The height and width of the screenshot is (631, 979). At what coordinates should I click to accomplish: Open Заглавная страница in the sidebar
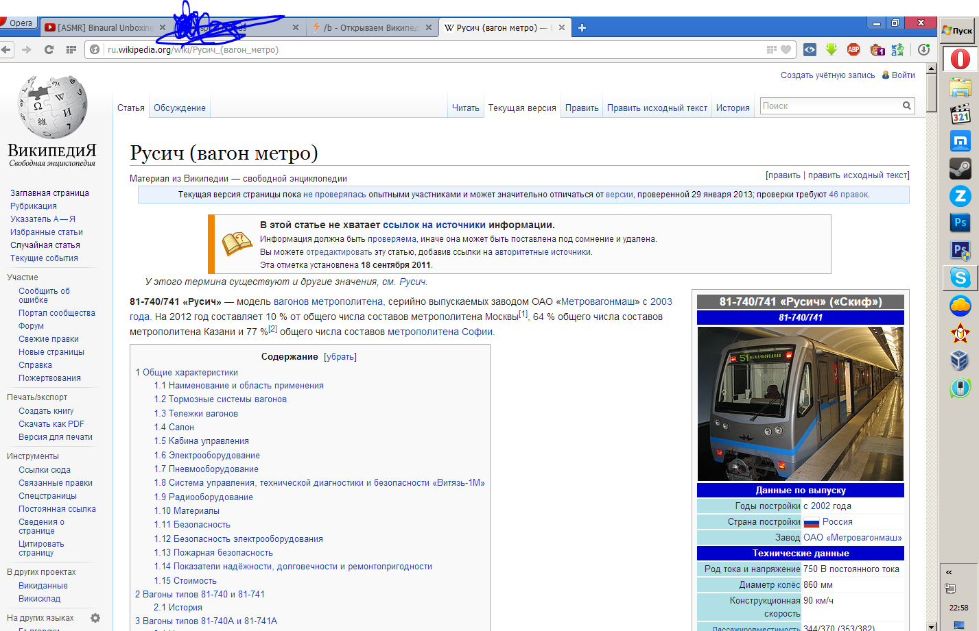click(x=49, y=193)
